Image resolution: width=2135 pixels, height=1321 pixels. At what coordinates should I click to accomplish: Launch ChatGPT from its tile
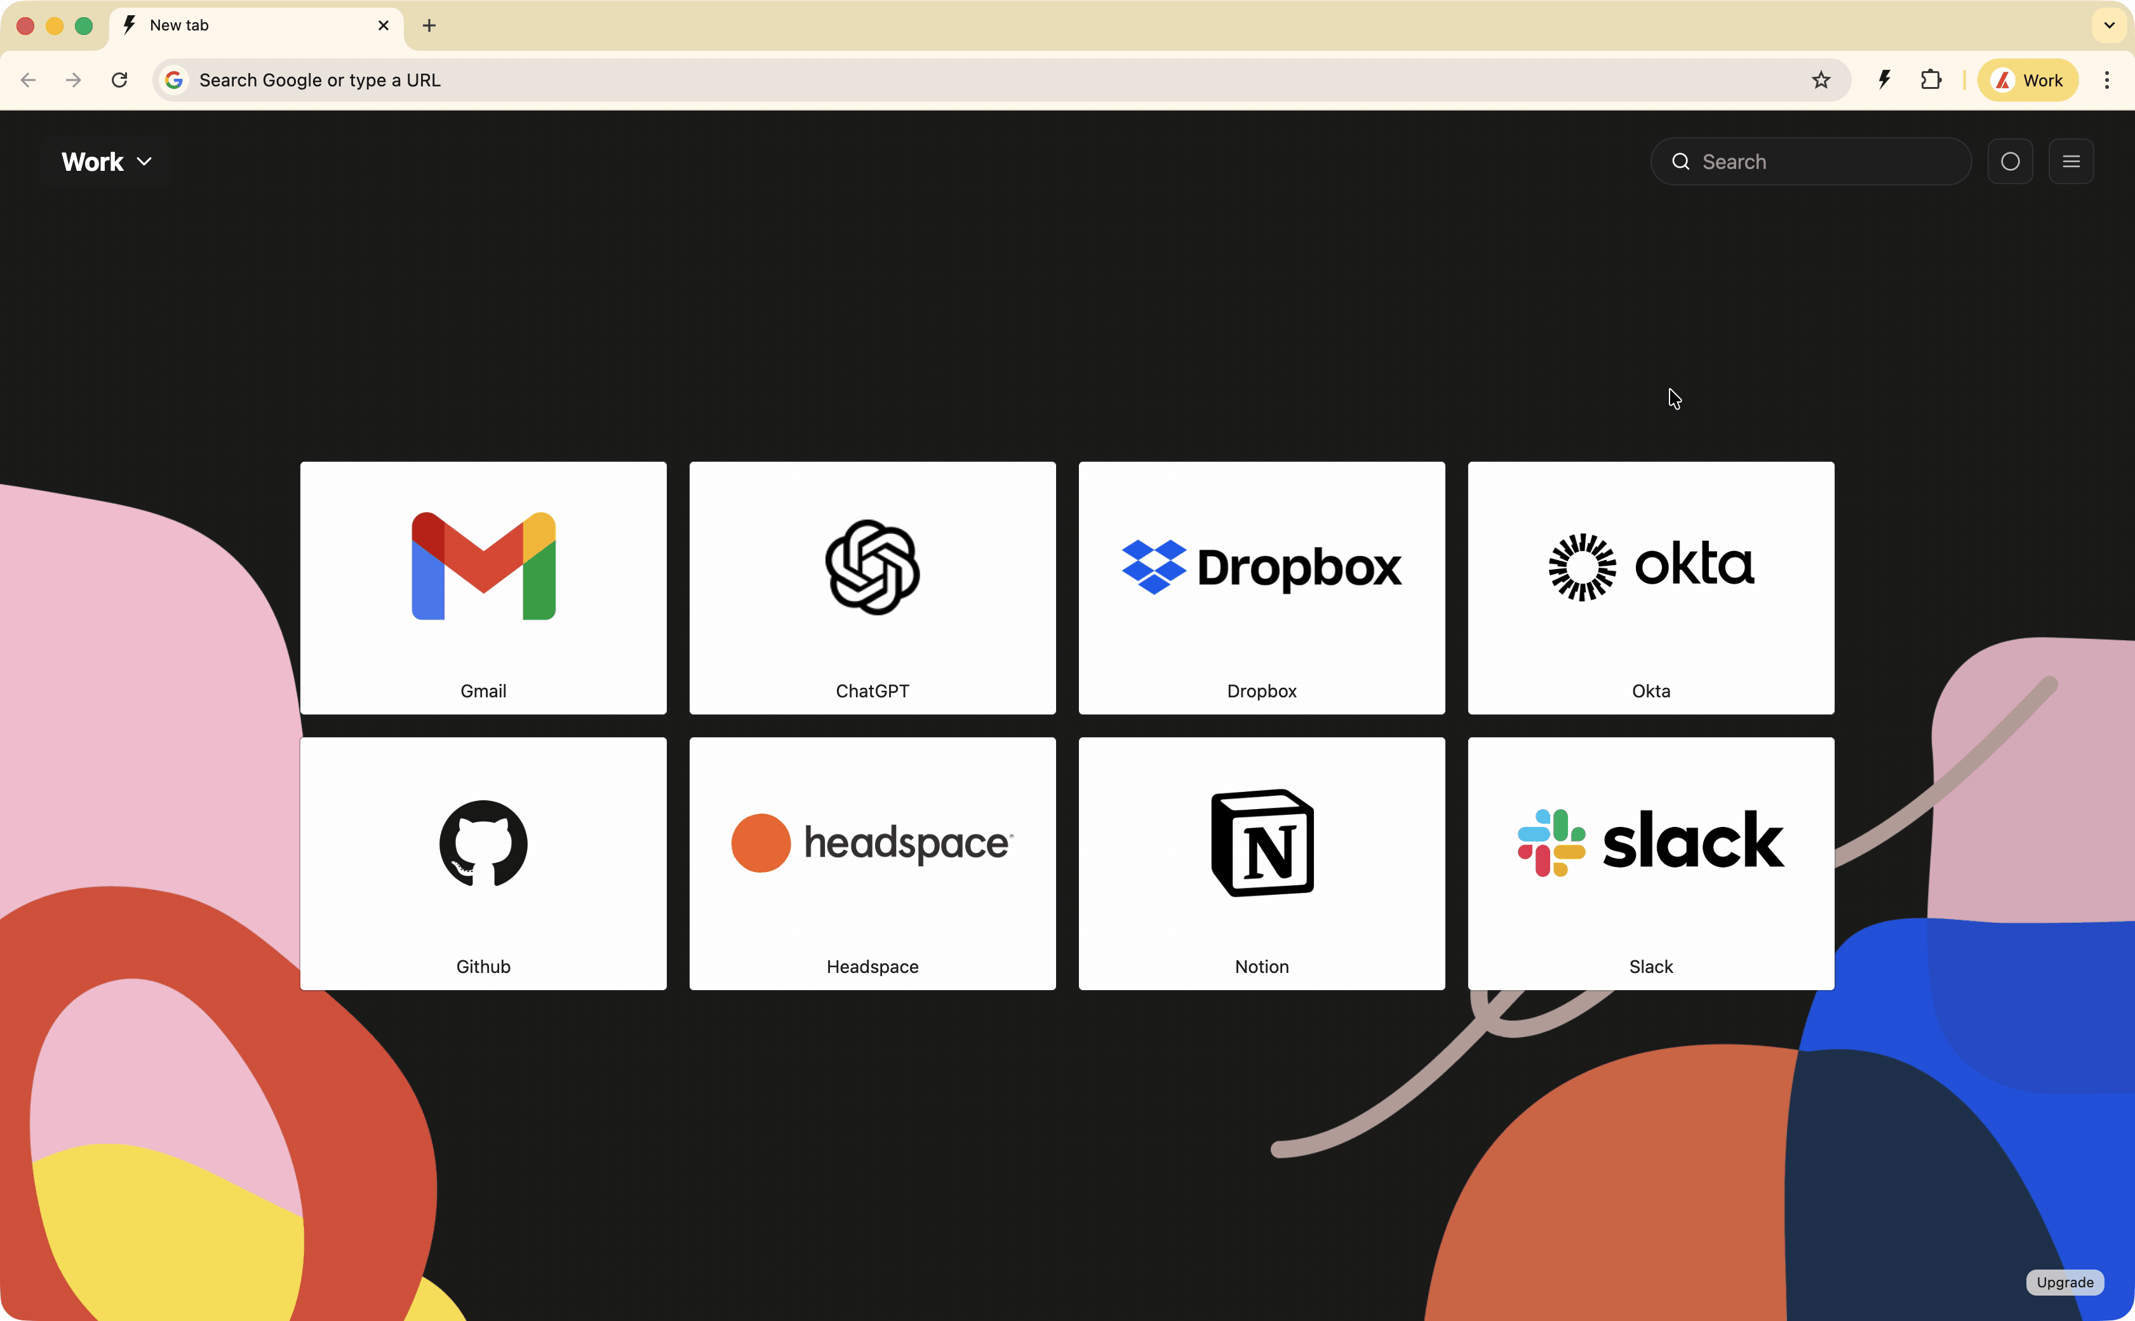tap(872, 587)
